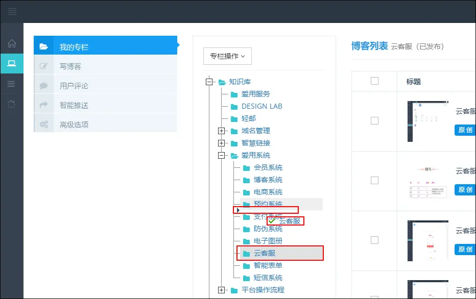Check the first blog row checkbox
Viewport: 476px width, 299px height.
[374, 121]
